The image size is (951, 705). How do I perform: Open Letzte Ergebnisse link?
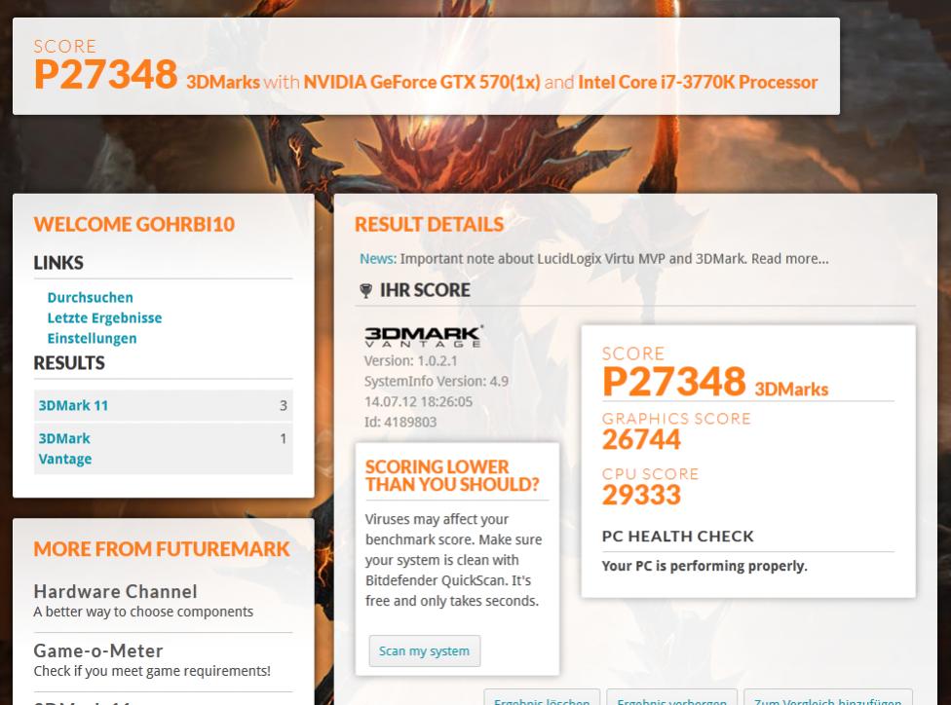click(x=104, y=318)
